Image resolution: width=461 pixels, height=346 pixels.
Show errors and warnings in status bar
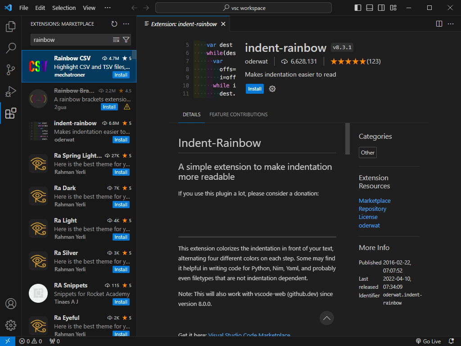pyautogui.click(x=31, y=341)
